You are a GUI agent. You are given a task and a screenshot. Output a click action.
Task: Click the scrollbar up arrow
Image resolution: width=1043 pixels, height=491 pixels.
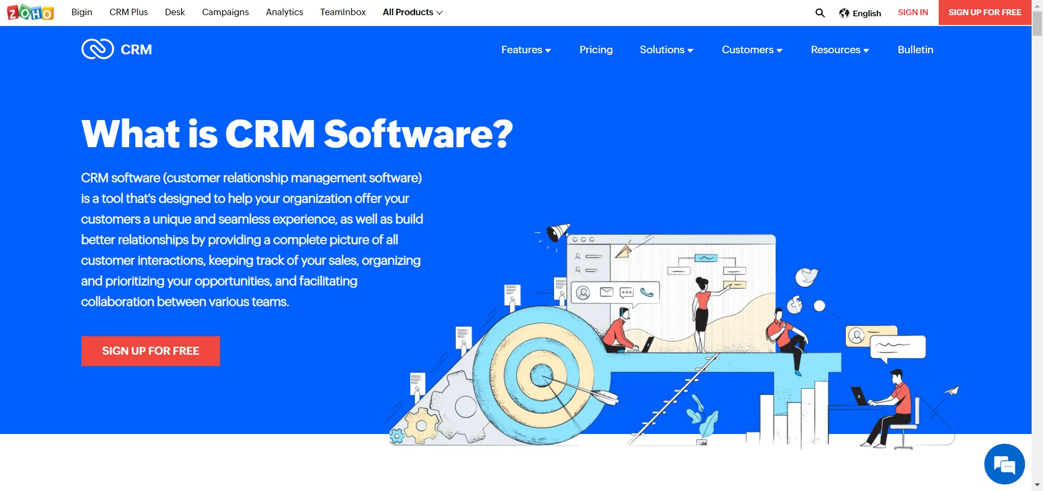(1037, 5)
